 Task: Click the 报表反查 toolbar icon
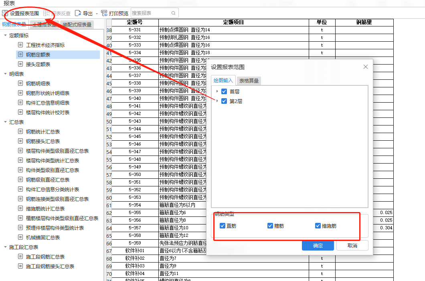coord(47,13)
